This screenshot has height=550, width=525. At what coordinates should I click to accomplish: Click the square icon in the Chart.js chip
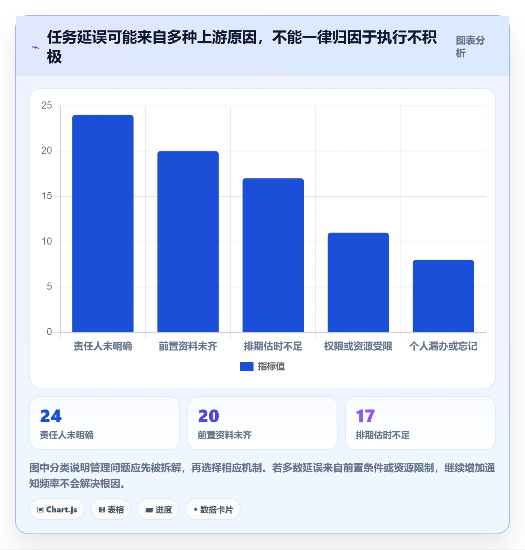[x=40, y=510]
